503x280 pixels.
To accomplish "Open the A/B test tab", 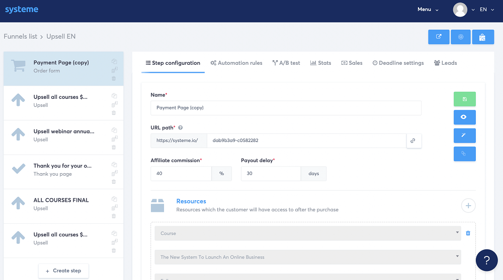I will (286, 63).
